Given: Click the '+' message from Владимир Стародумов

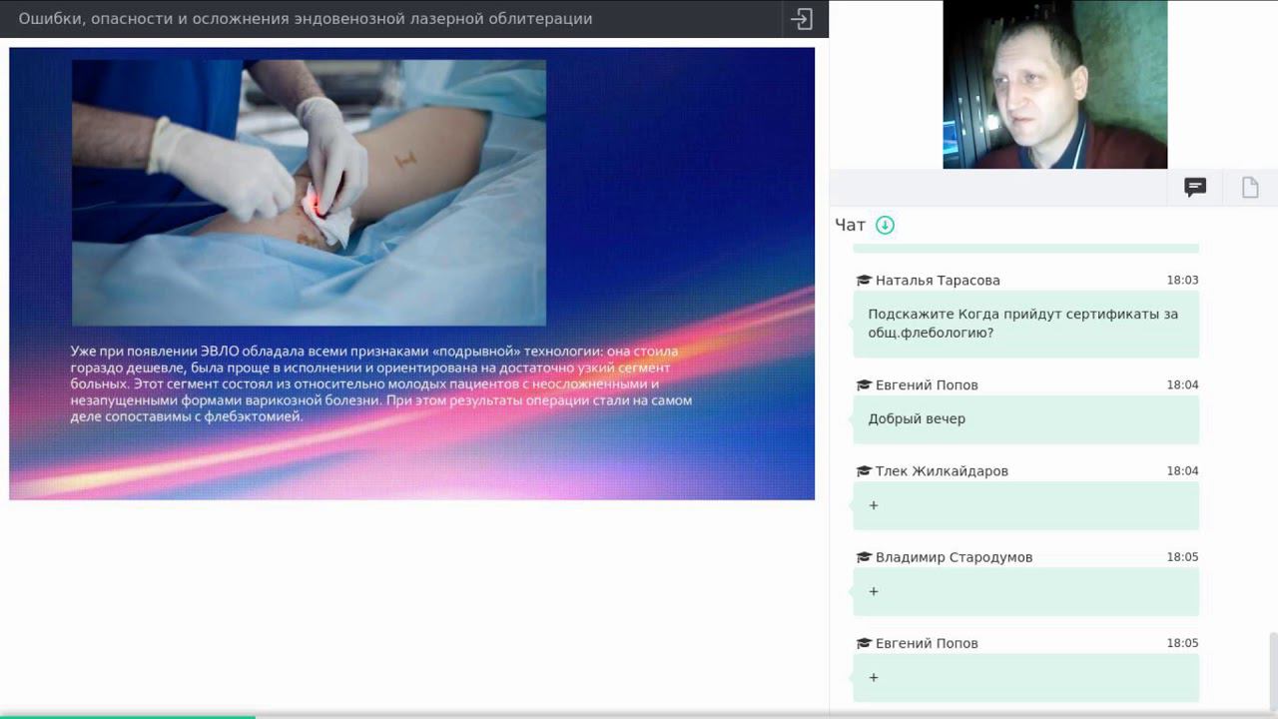Looking at the screenshot, I should pos(1025,591).
